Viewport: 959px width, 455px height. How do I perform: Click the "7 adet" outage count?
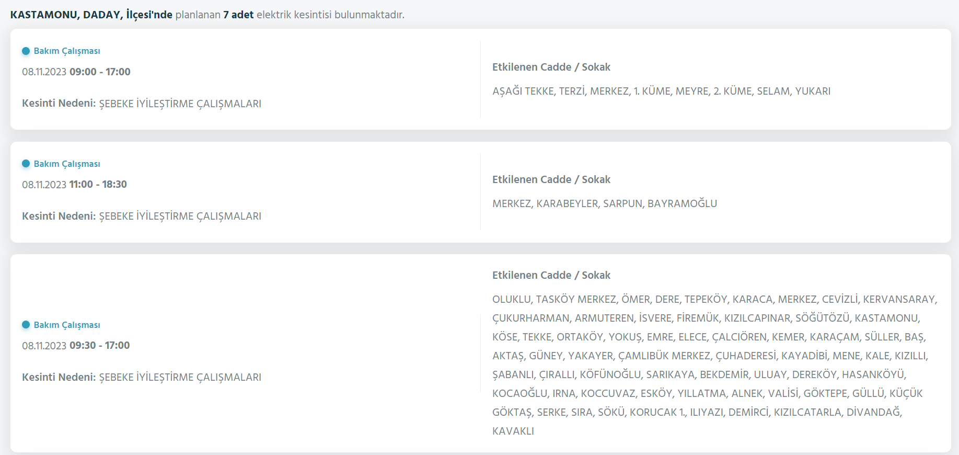238,15
